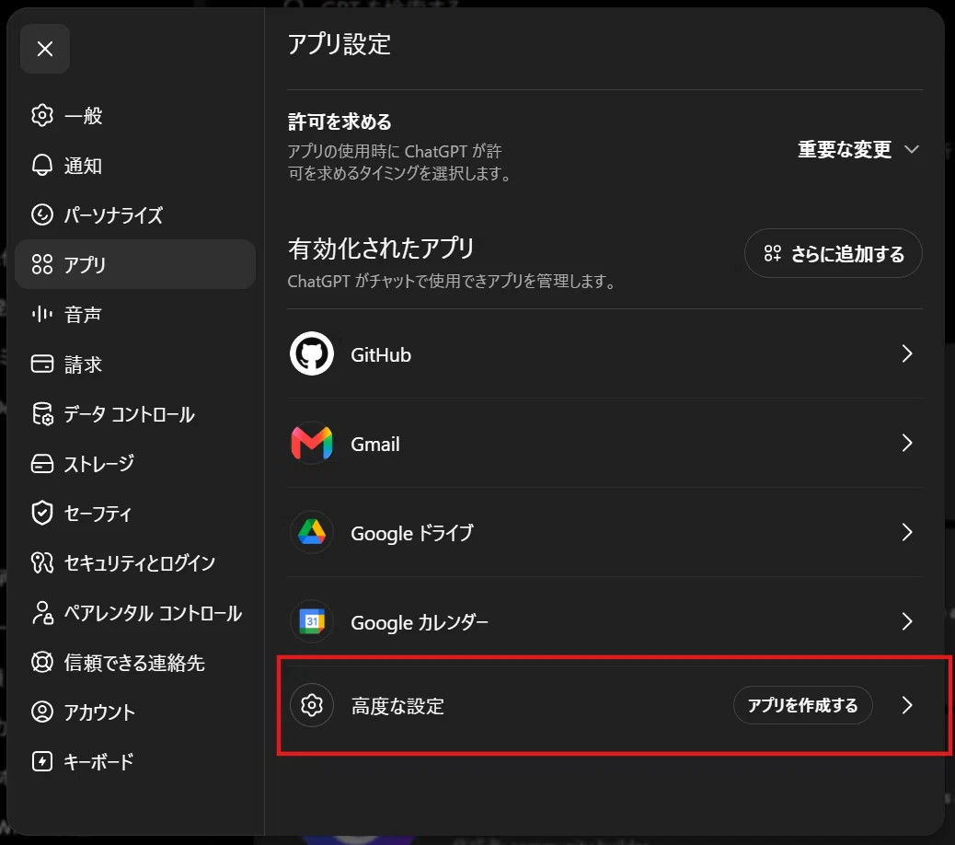The image size is (955, 845).
Task: Click the パーソナライズ sidebar icon
Action: point(42,214)
